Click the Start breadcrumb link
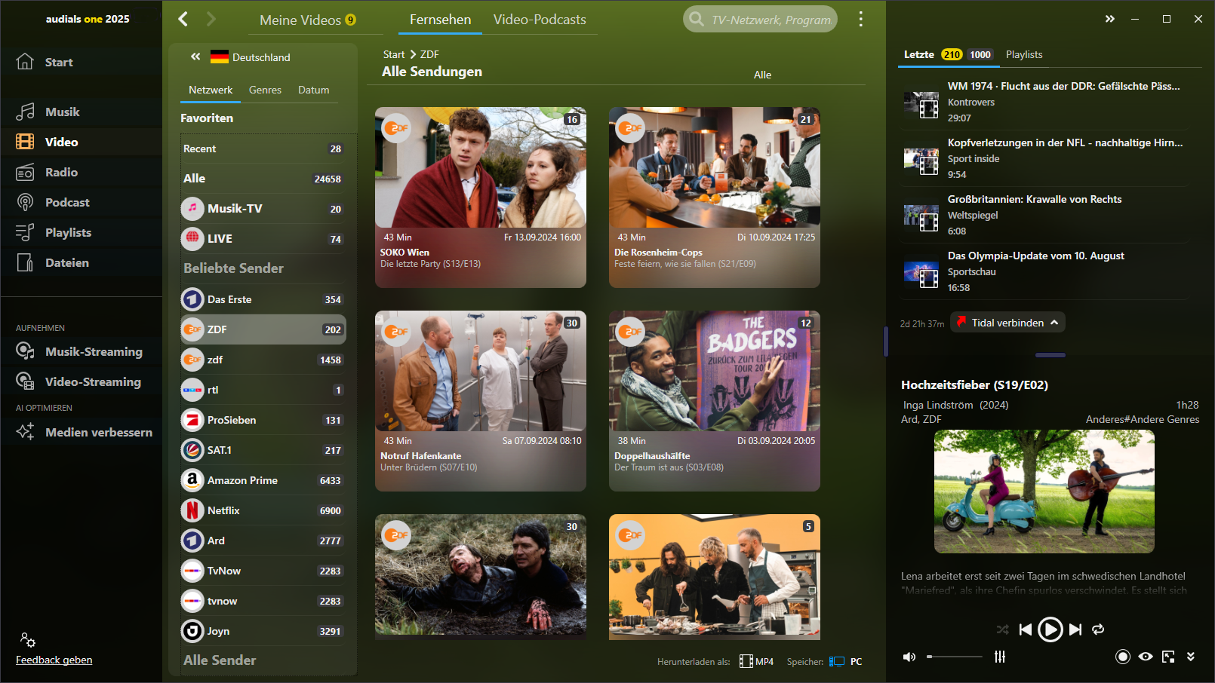 click(393, 54)
